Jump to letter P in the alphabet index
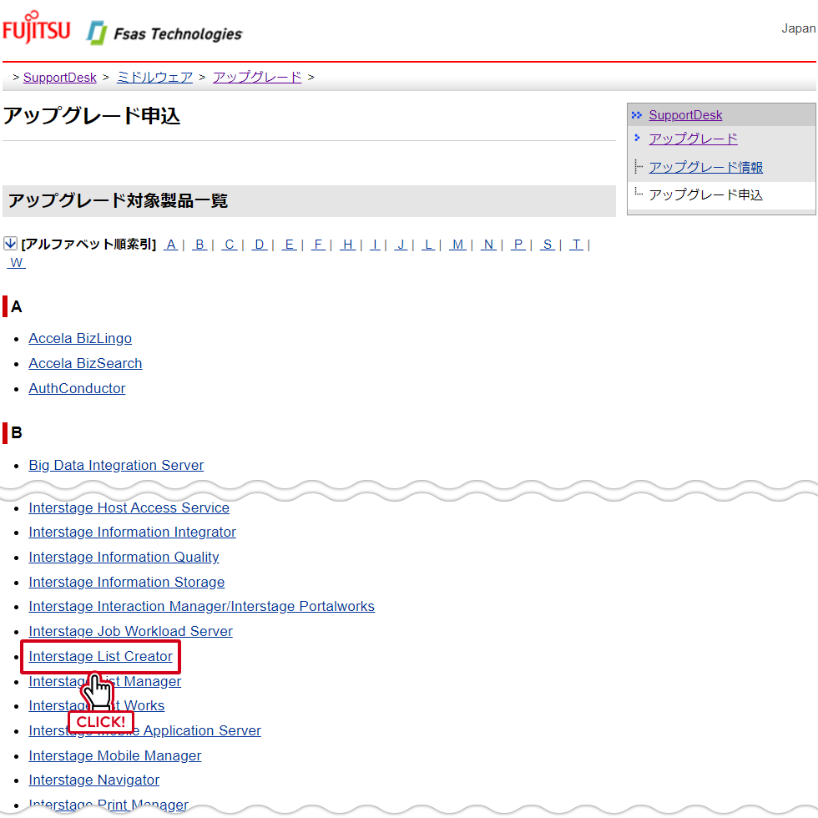The image size is (818, 818). [518, 244]
